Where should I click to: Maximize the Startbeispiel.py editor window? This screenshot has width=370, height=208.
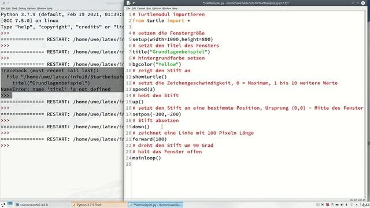point(358,3)
